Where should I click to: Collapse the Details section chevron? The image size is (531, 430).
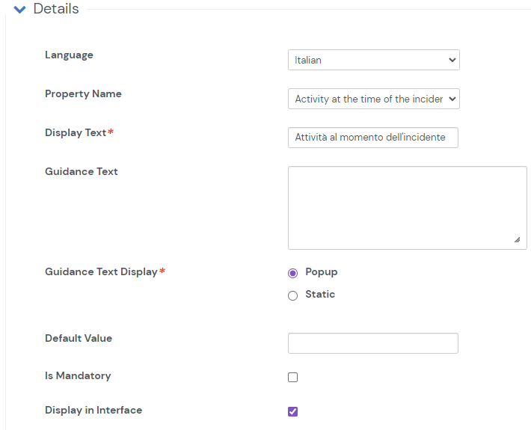tap(20, 10)
